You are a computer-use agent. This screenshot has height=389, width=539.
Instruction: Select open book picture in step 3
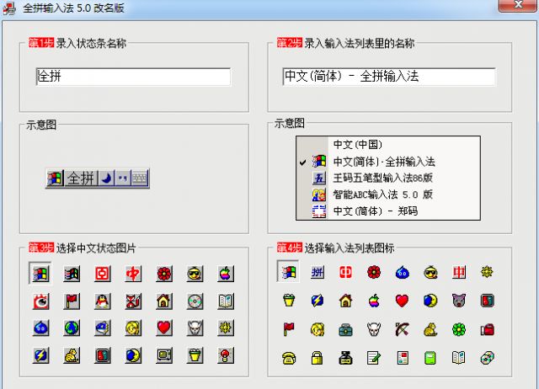(x=226, y=301)
